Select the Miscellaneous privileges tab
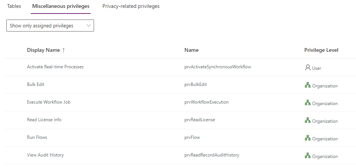 (61, 6)
